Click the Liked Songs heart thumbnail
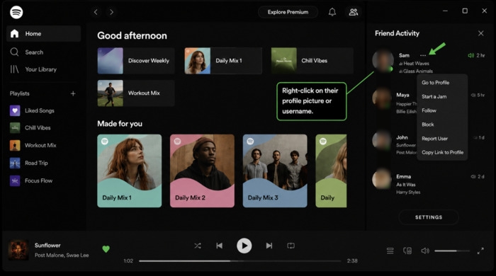Image resolution: width=496 pixels, height=276 pixels. tap(15, 110)
